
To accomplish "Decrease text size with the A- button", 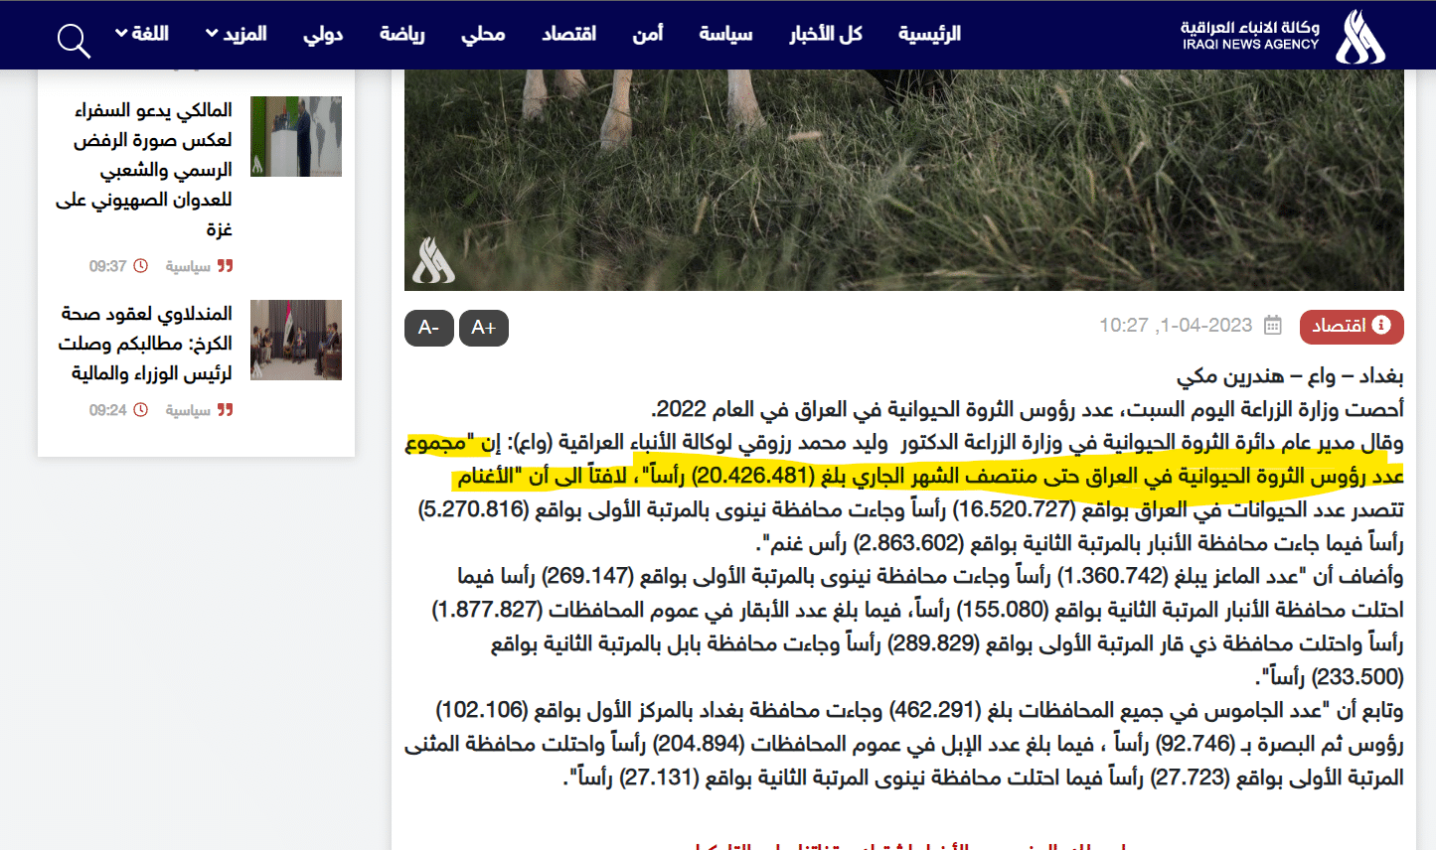I will click(x=428, y=328).
